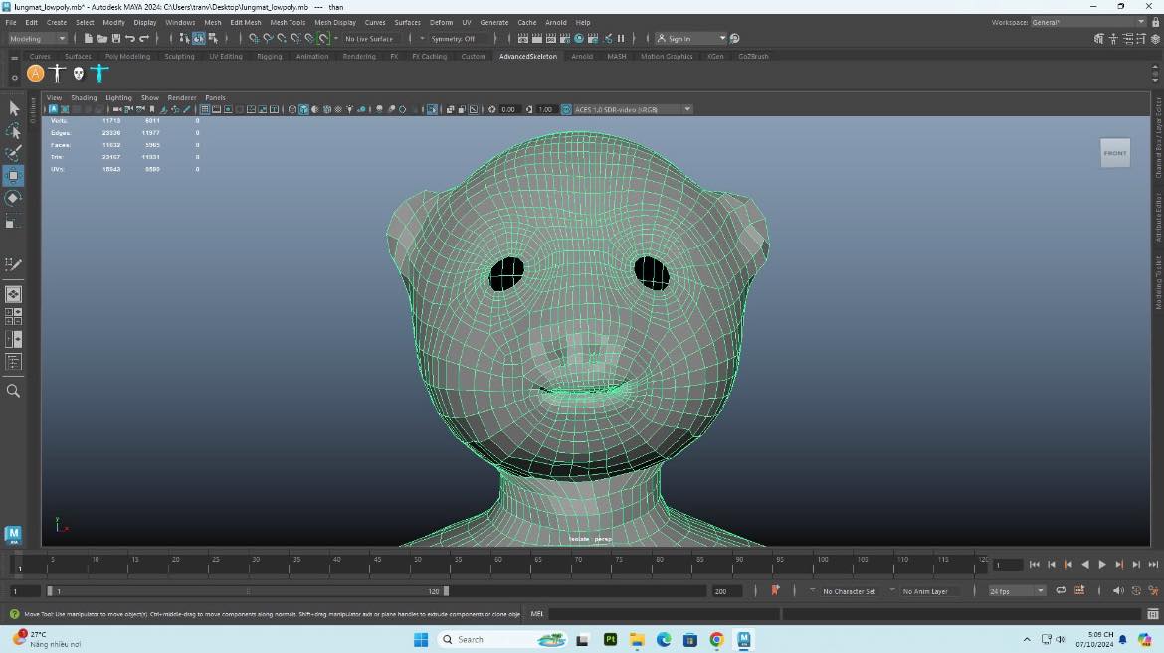Play the animation backwards
This screenshot has height=653, width=1164.
coord(1085,565)
